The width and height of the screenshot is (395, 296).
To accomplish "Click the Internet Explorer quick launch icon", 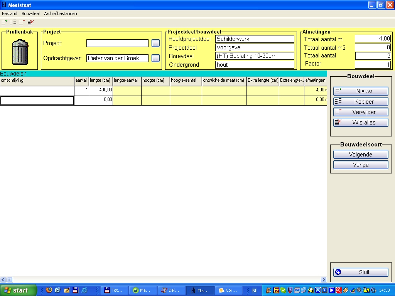I will [84, 290].
